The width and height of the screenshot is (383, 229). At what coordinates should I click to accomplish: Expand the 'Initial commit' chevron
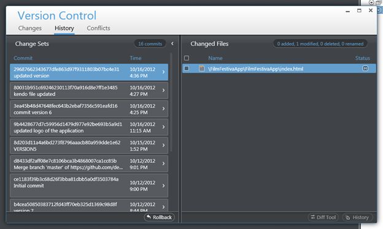pyautogui.click(x=163, y=186)
